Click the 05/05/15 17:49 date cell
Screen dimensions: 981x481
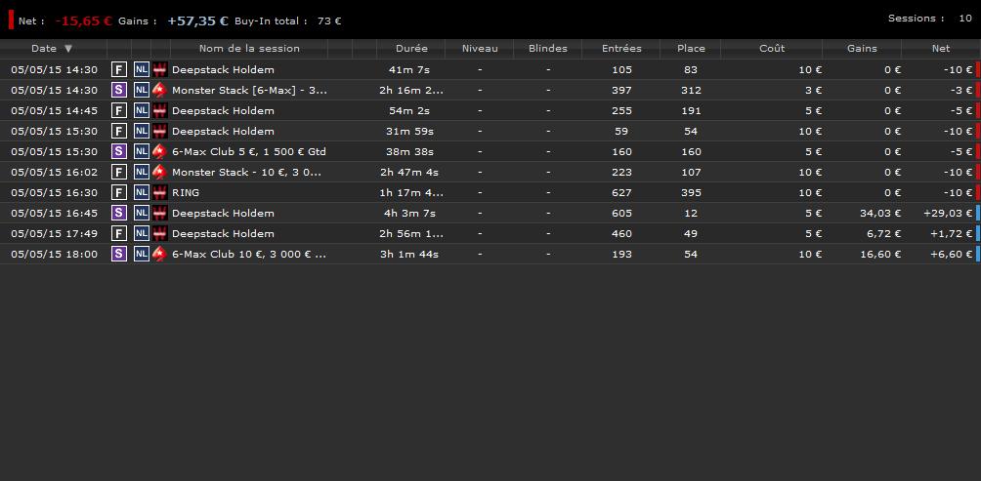(55, 233)
